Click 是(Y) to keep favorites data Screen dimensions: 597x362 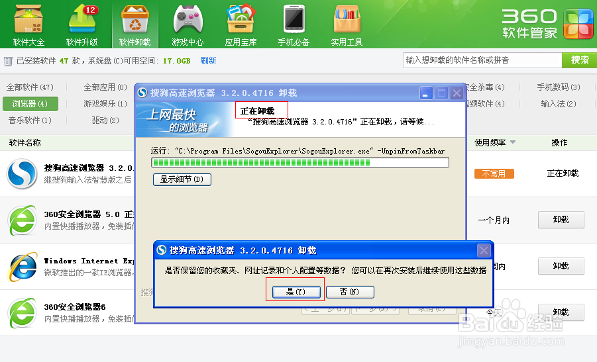[x=296, y=292]
